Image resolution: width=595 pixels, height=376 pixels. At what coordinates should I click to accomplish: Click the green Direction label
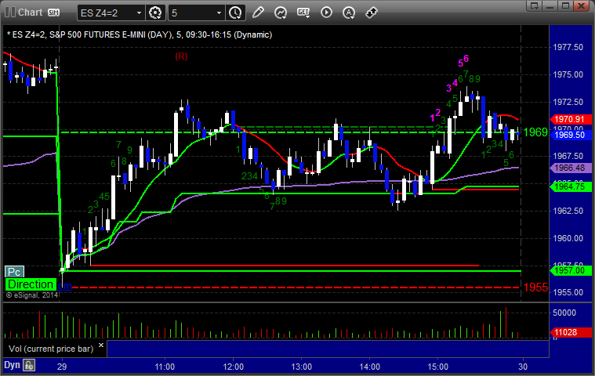click(31, 284)
